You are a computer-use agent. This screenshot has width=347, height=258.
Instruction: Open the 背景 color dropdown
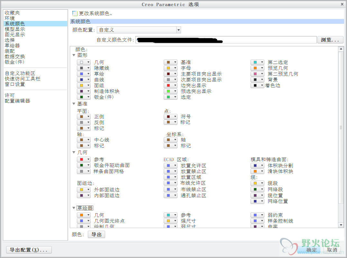click(x=257, y=79)
